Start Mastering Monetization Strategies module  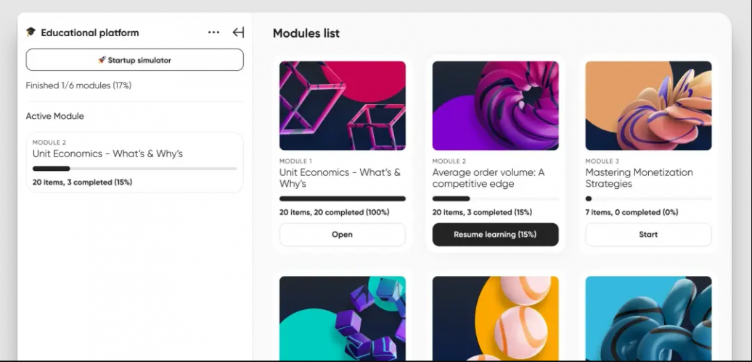click(648, 235)
